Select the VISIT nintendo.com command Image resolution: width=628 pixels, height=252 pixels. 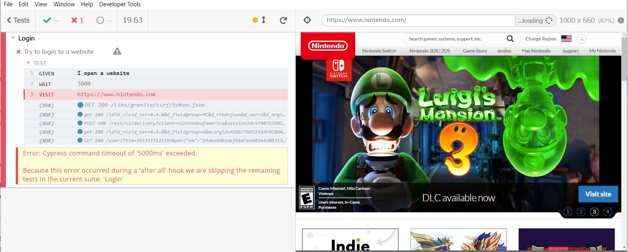(156, 95)
